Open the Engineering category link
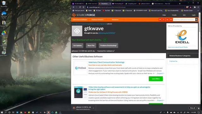Screen dimensions: 202x114 [x=173, y=61]
